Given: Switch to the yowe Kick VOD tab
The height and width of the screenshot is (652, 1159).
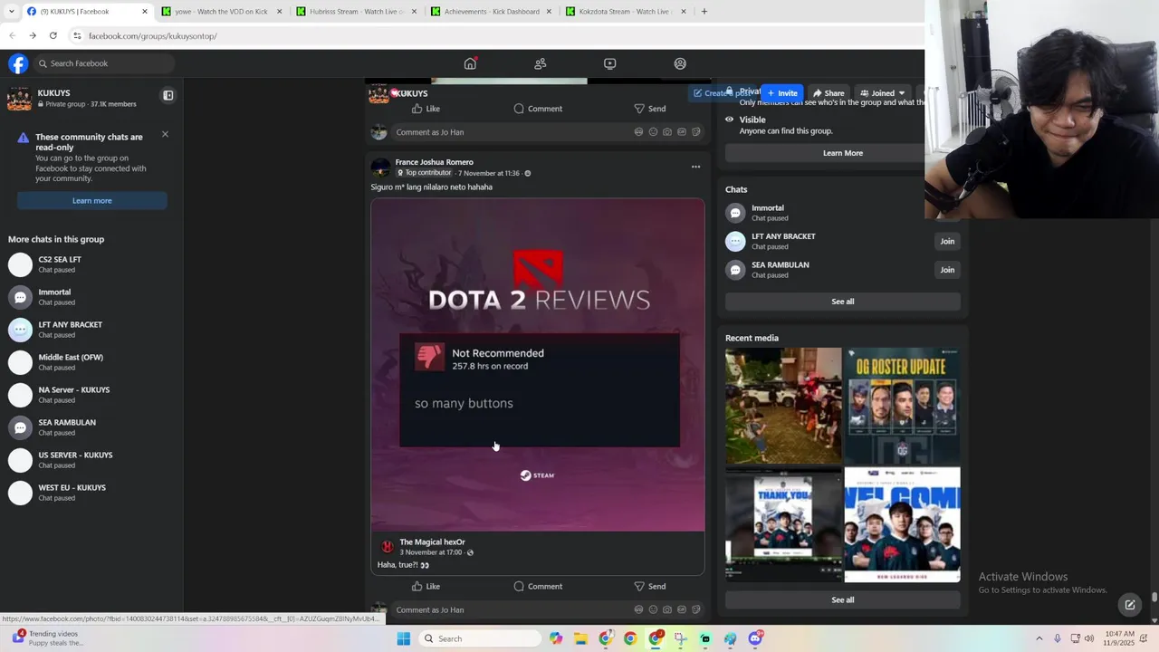Looking at the screenshot, I should point(222,12).
